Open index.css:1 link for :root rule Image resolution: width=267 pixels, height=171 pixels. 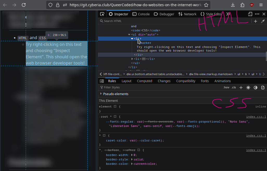tap(256, 117)
